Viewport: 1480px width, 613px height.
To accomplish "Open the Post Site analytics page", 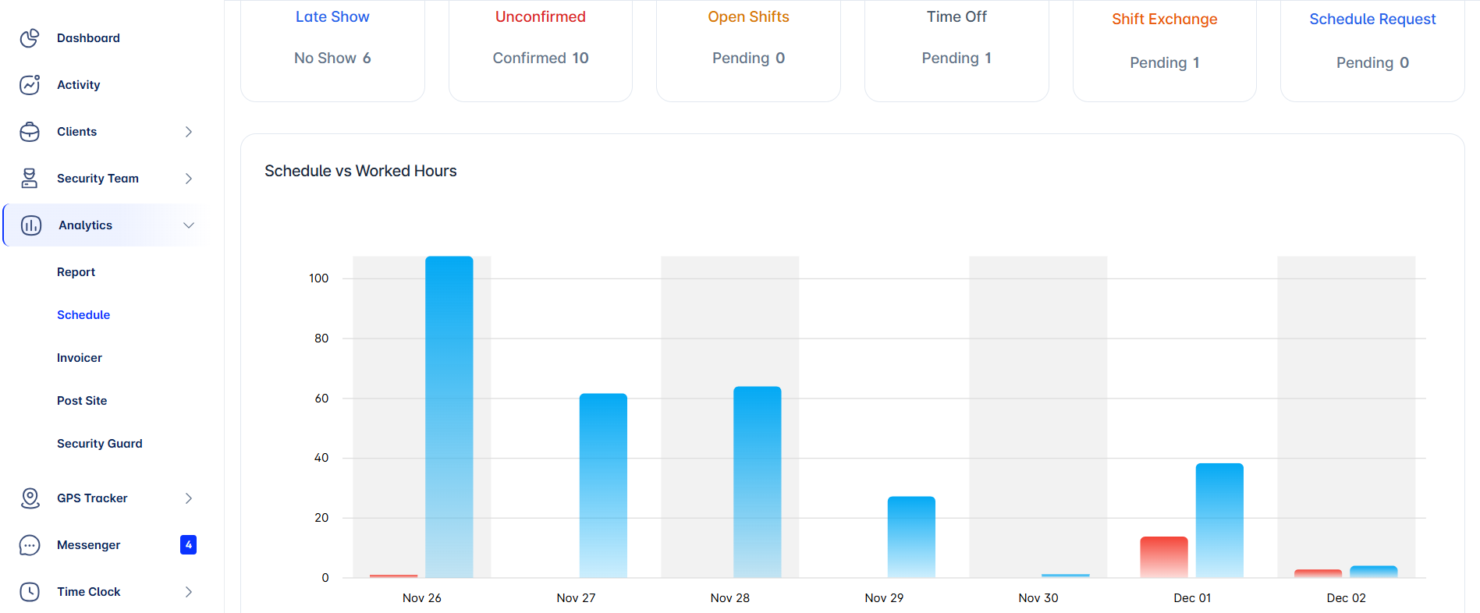I will pyautogui.click(x=82, y=401).
